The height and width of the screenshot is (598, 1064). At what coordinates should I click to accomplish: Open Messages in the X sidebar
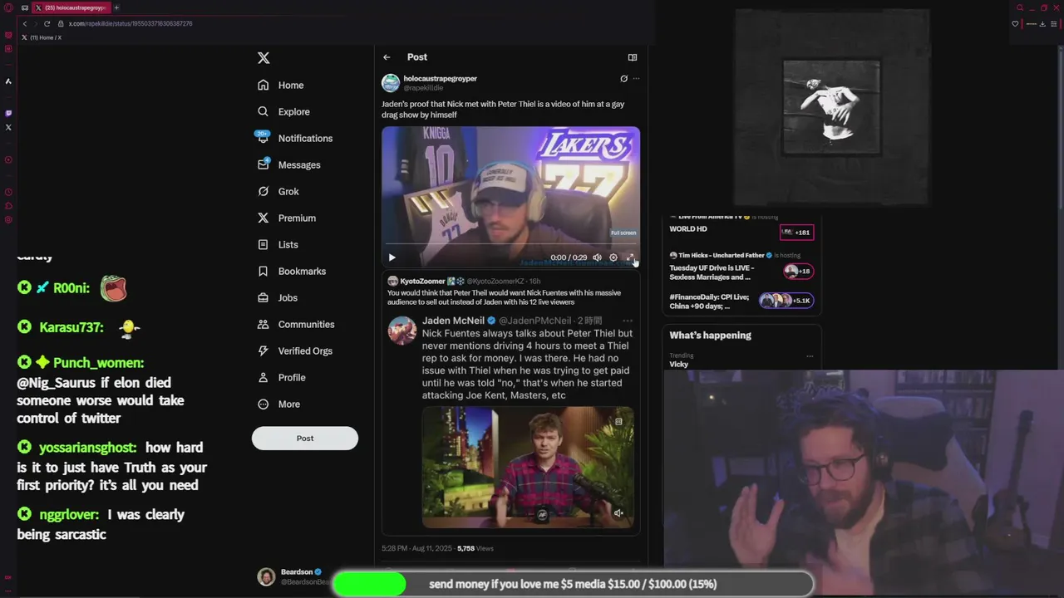[288, 164]
